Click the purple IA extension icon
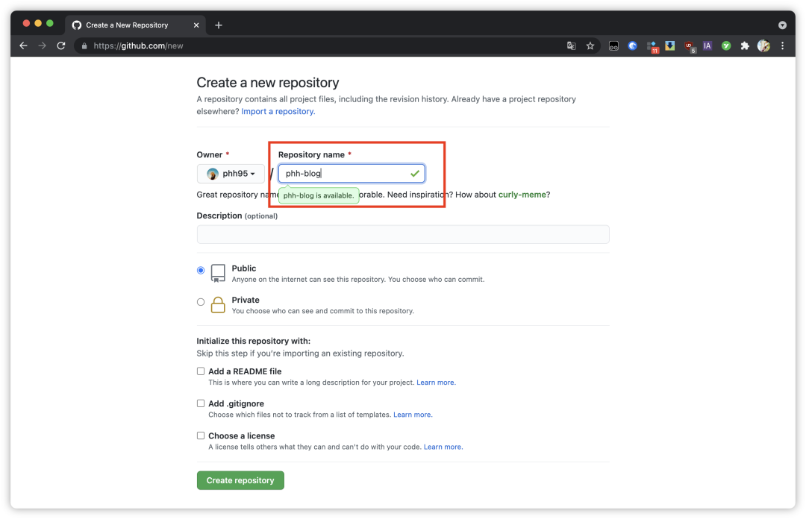 point(707,45)
